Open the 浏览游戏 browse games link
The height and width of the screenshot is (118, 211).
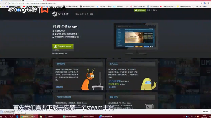click(x=59, y=87)
